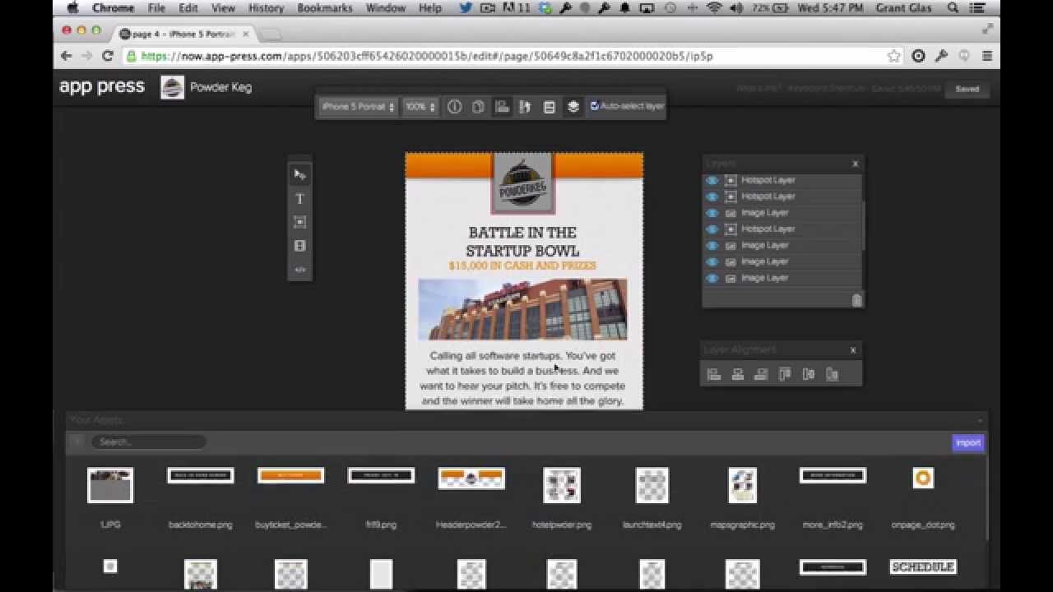Viewport: 1053px width, 592px height.
Task: Align layers to vertical centers
Action: tap(809, 374)
